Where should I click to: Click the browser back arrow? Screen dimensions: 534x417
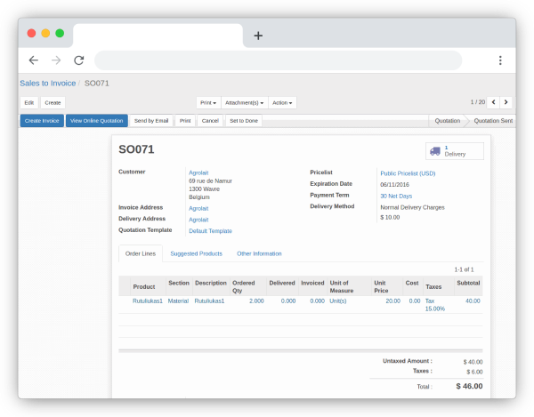pyautogui.click(x=33, y=60)
